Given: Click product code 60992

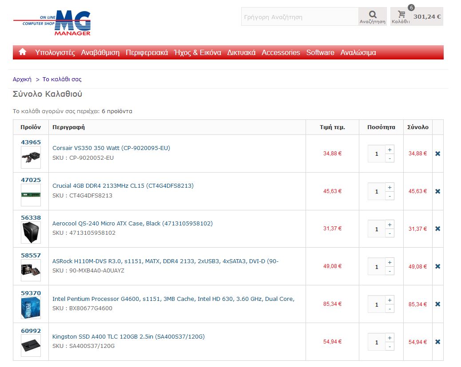Looking at the screenshot, I should click(x=31, y=331).
